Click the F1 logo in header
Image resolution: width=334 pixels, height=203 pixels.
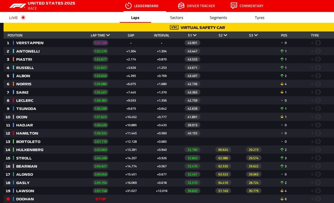click(x=18, y=6)
